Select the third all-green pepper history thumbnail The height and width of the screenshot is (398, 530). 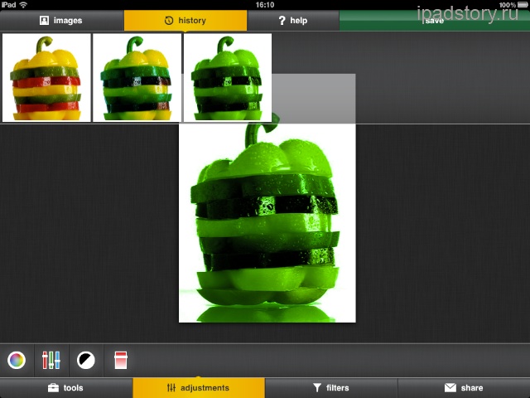coord(228,77)
